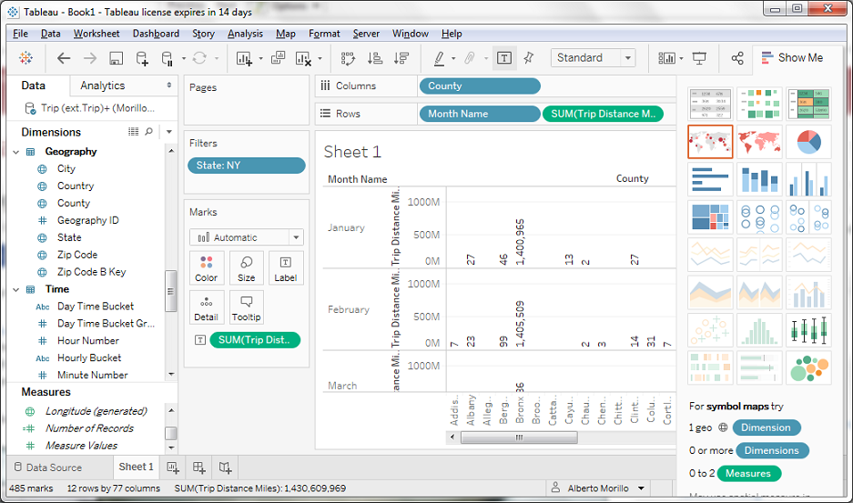Screen dimensions: 853x503
Task: Click SUM(Trip Distance M.. pill on Rows
Action: click(603, 114)
